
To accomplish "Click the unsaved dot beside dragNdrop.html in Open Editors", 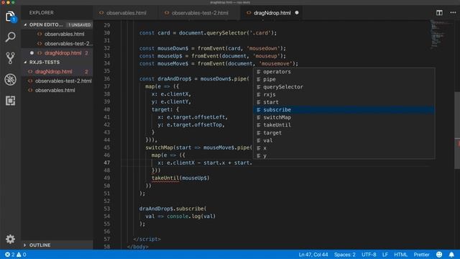I will coord(32,53).
